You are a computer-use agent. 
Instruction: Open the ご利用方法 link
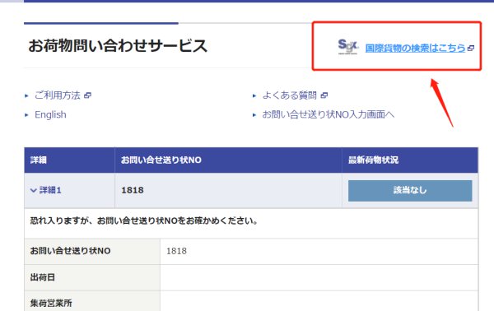[x=58, y=95]
